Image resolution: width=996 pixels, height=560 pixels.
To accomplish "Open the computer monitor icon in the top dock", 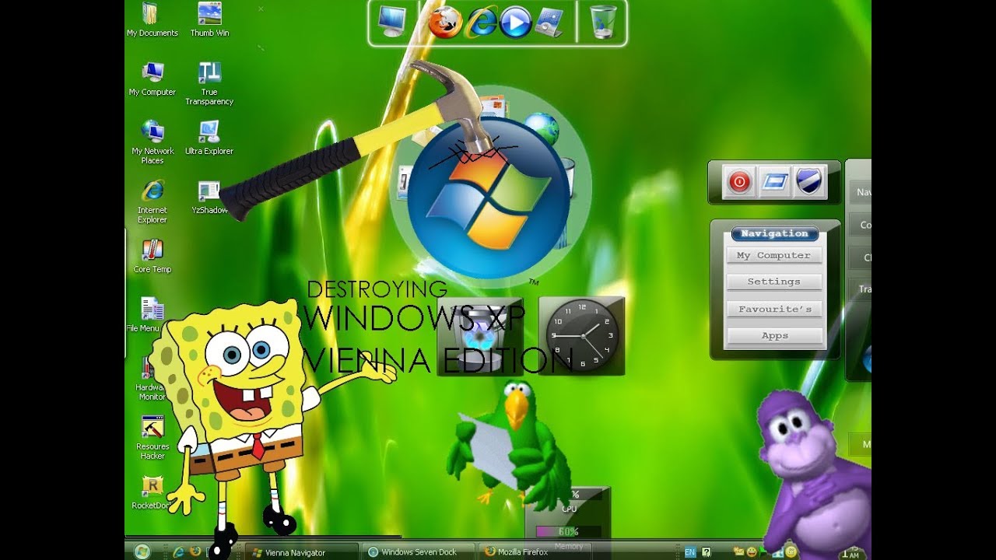I will click(x=392, y=21).
